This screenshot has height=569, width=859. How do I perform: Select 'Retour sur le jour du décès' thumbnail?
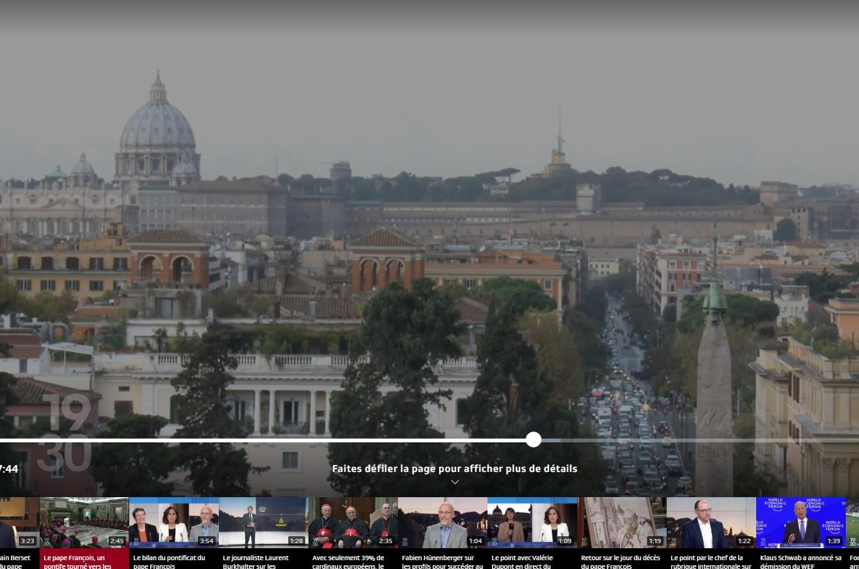[621, 522]
